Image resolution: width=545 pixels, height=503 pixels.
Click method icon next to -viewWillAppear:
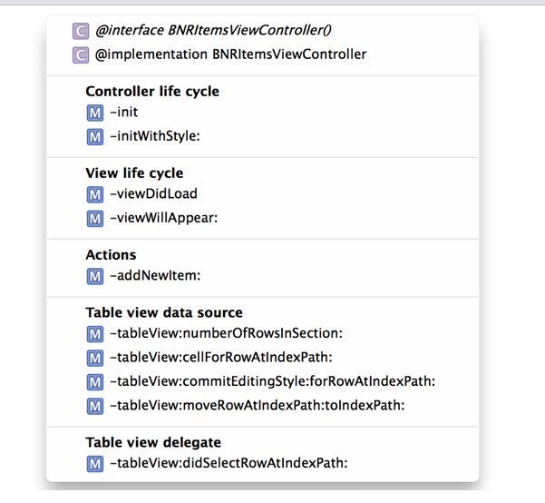[95, 219]
